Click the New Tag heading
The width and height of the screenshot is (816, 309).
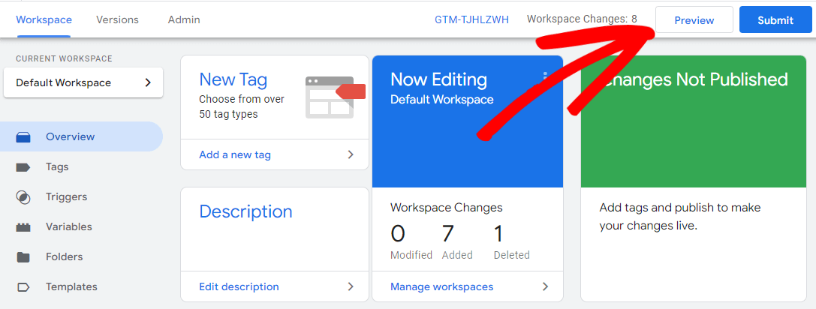pyautogui.click(x=233, y=80)
